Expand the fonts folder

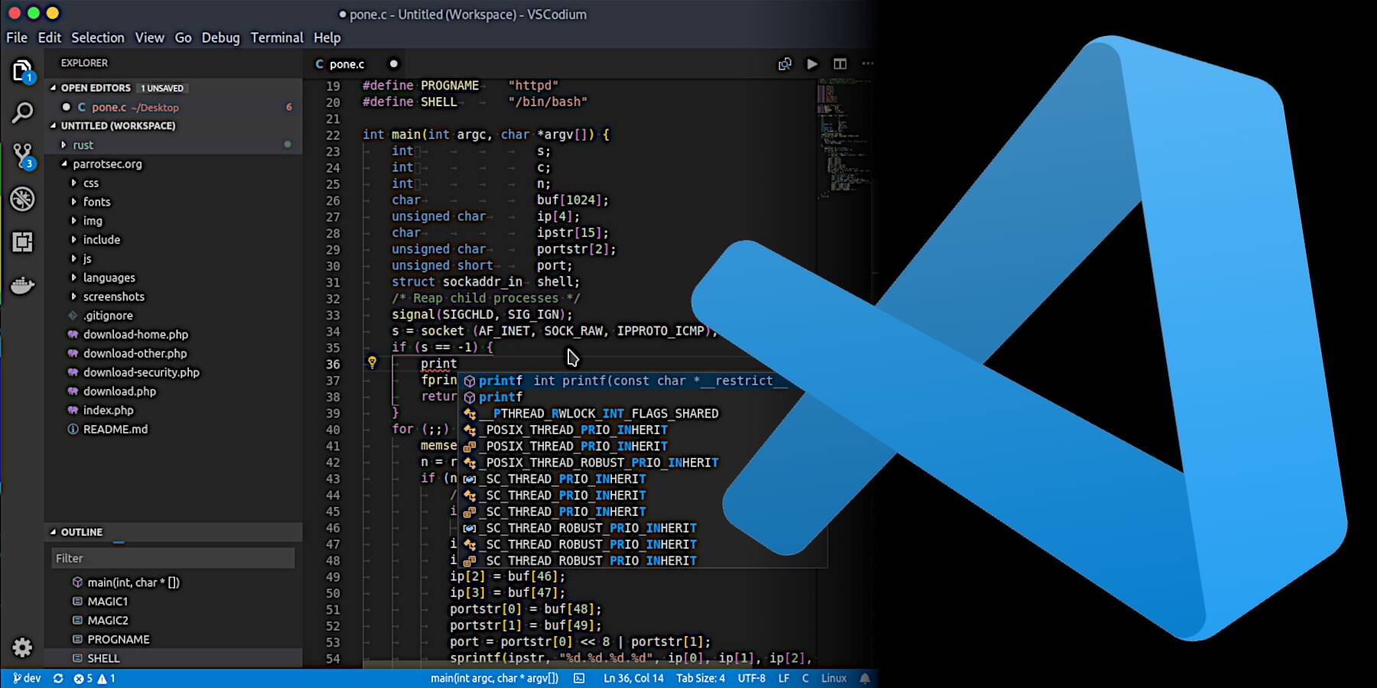[96, 202]
